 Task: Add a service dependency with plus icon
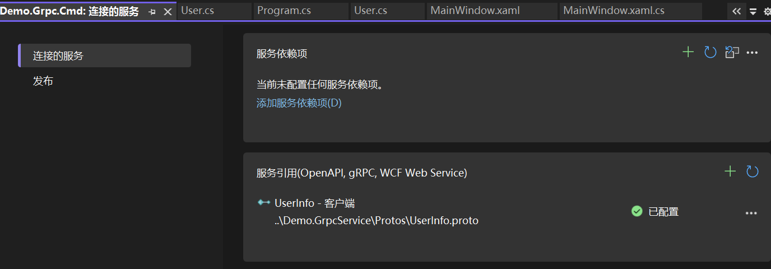[x=688, y=52]
